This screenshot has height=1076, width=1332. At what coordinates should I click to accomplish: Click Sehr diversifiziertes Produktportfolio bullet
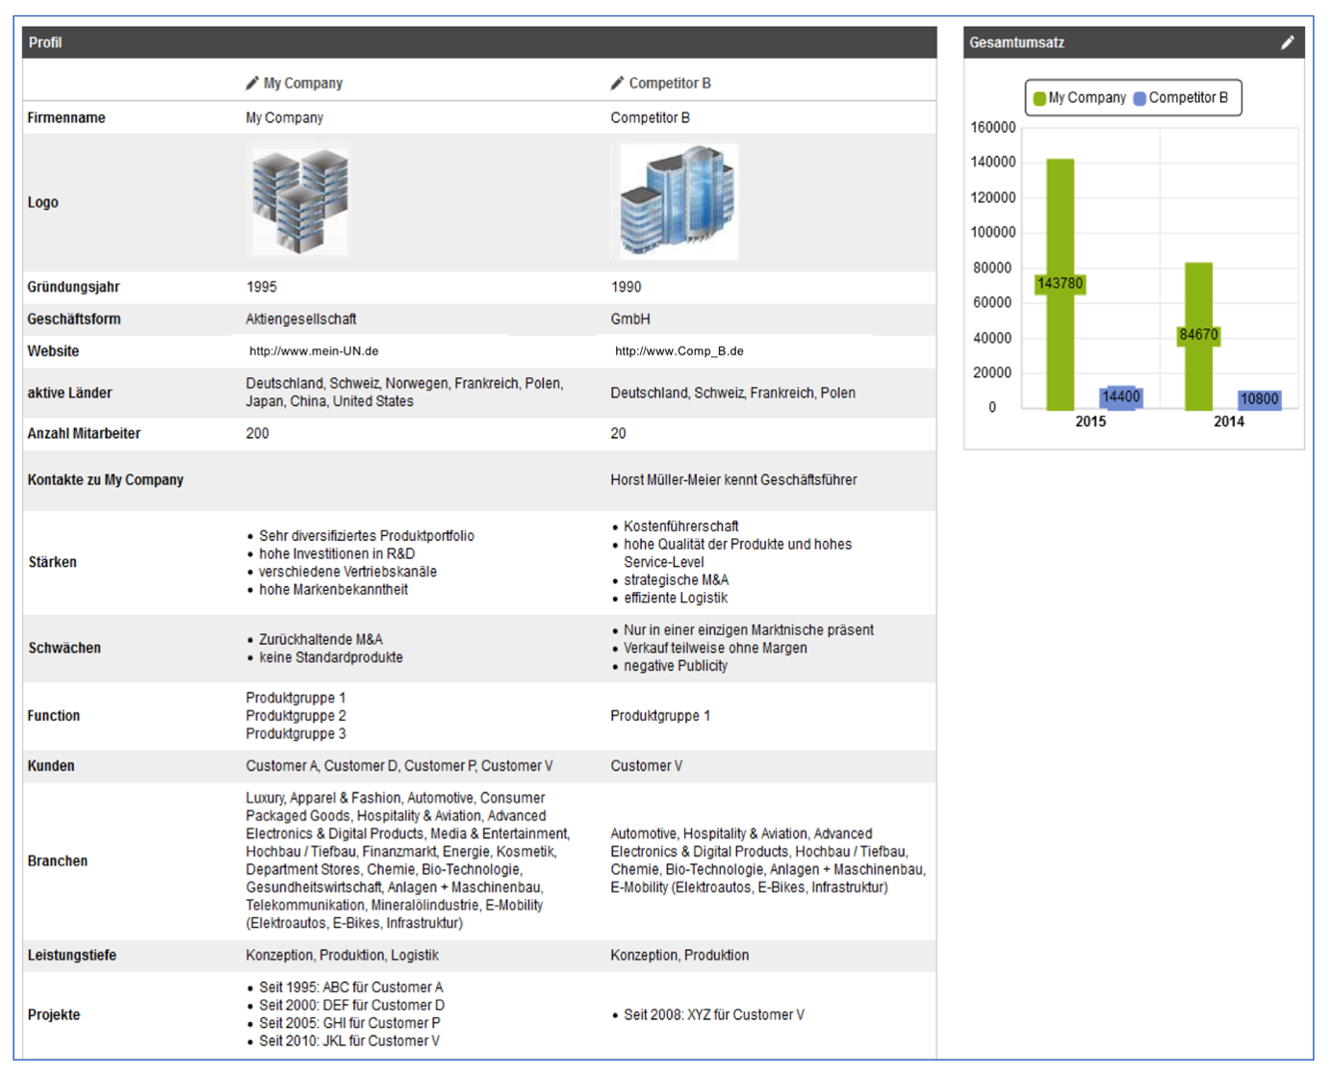(x=367, y=536)
